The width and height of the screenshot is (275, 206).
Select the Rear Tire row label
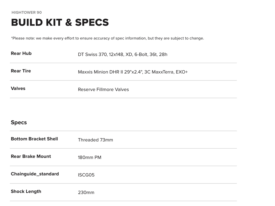(x=21, y=71)
